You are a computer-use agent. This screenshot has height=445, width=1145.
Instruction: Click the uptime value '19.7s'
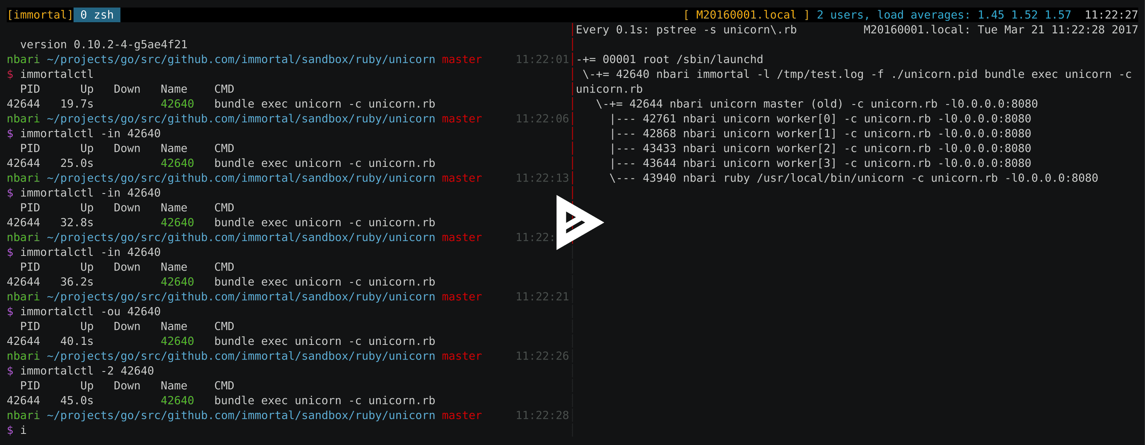[77, 104]
